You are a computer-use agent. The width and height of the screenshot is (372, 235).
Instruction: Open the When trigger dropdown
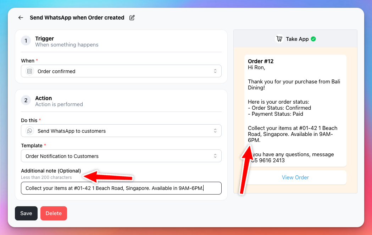tap(121, 71)
